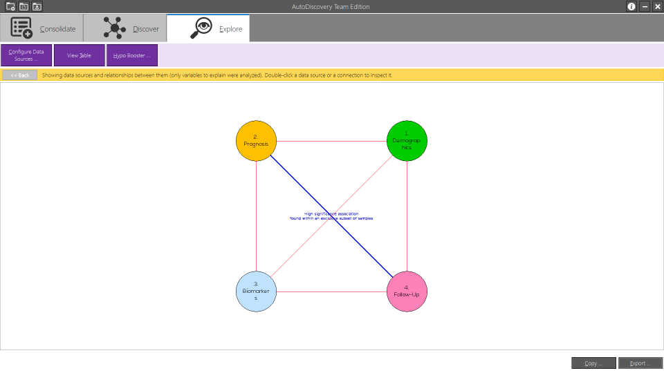The height and width of the screenshot is (373, 664).
Task: Export the relationship diagram
Action: [640, 363]
